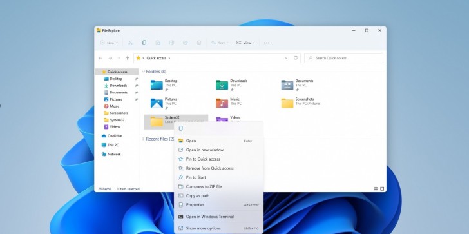Click Copy icon atop the context menu
This screenshot has height=234, width=469.
(x=180, y=128)
